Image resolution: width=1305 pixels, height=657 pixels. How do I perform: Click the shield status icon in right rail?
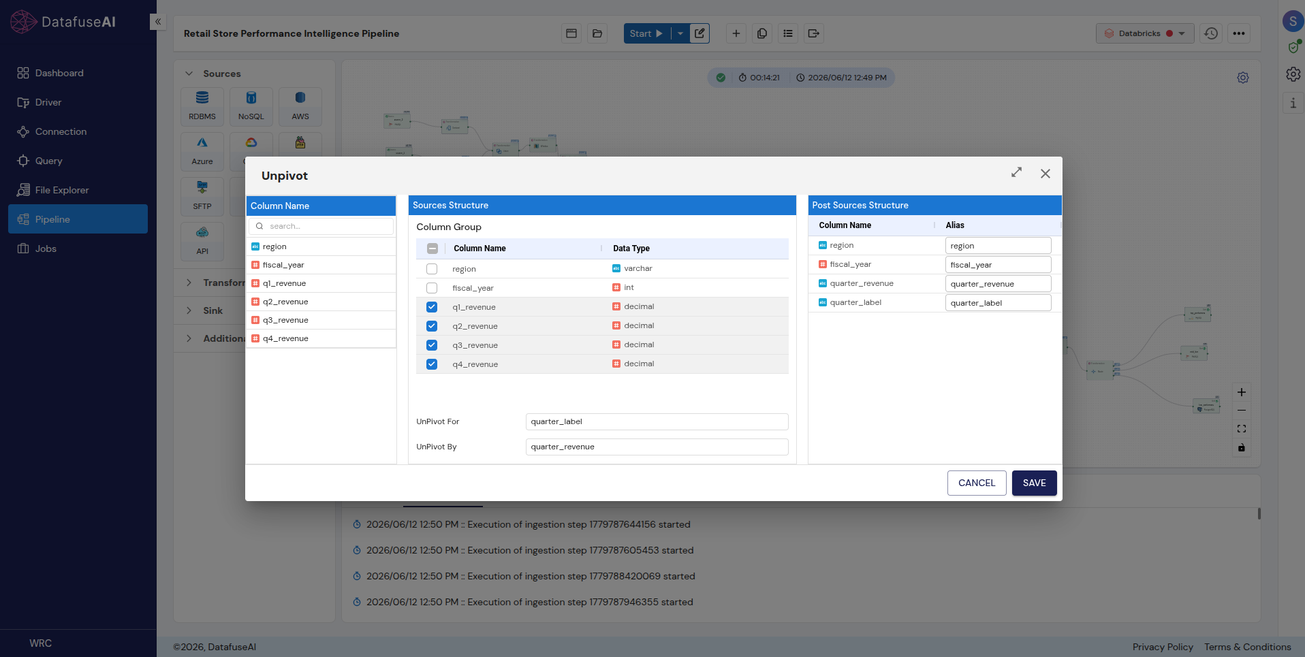tap(1293, 47)
